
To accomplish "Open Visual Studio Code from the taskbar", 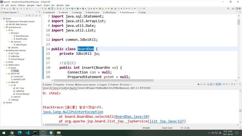I will pyautogui.click(x=28, y=133).
